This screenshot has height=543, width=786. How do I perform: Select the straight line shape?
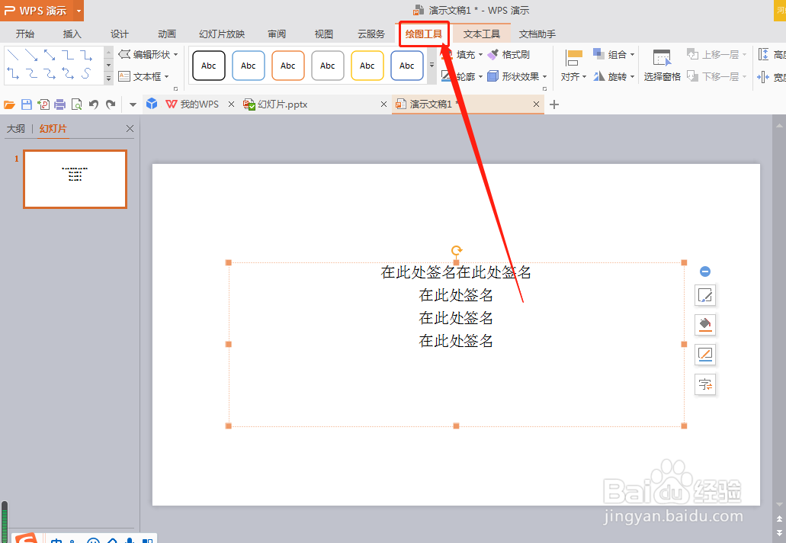pos(13,55)
